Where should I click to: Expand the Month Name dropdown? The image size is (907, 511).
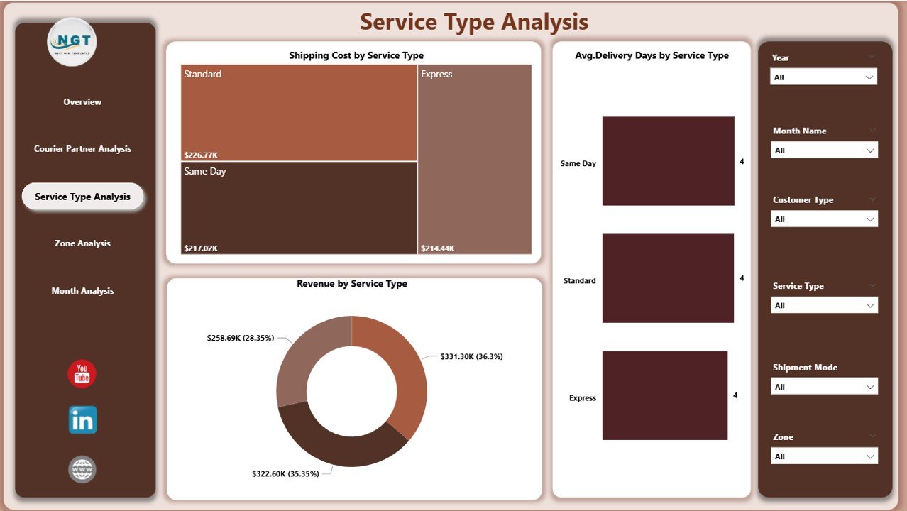(x=823, y=150)
